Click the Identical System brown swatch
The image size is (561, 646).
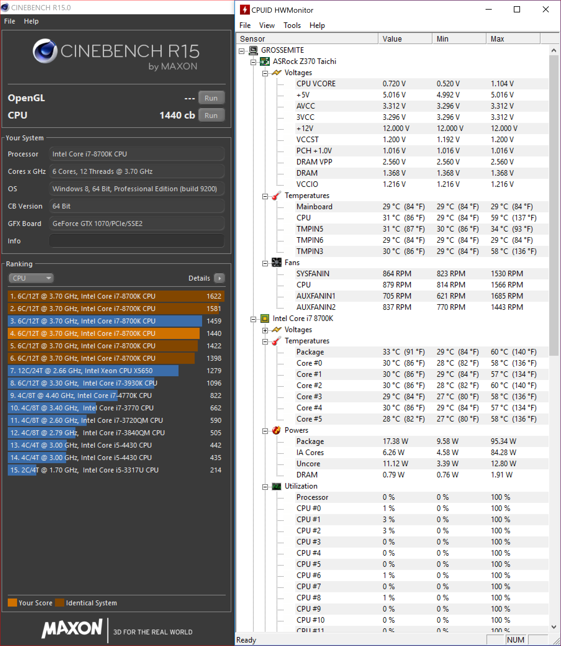(x=60, y=603)
